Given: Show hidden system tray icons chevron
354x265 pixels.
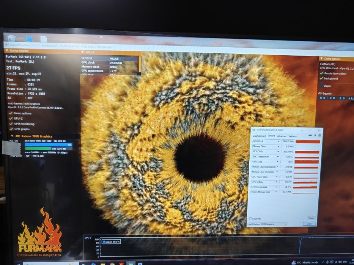Looking at the screenshot, I should pos(323,262).
